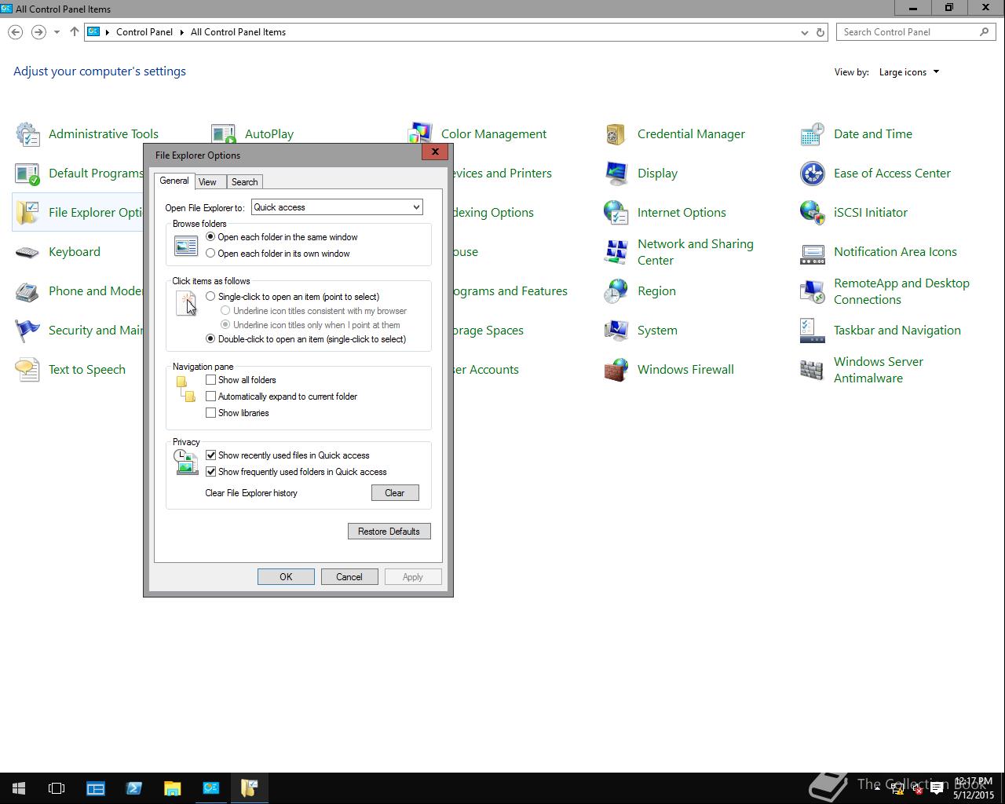Click the Windows Start button
Image resolution: width=1005 pixels, height=804 pixels.
point(19,788)
